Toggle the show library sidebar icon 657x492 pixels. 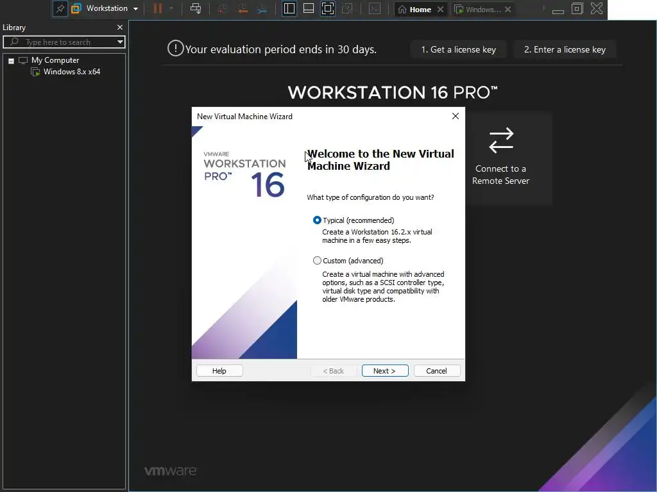click(289, 9)
